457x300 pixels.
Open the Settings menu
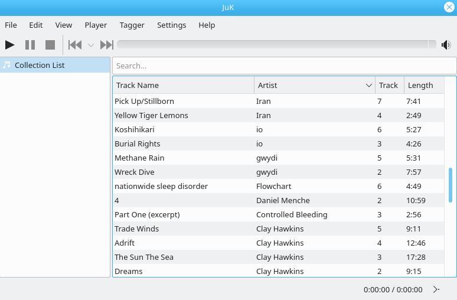pyautogui.click(x=171, y=25)
